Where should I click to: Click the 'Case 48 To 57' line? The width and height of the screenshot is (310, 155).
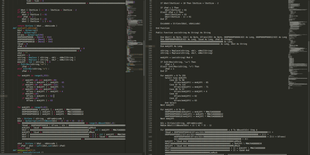pyautogui.click(x=177, y=89)
